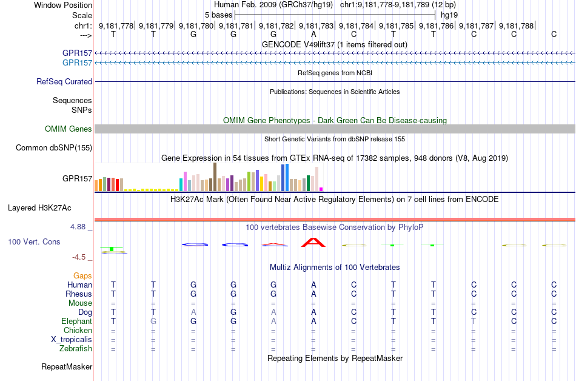Click the SNPs track label
576x381 pixels.
(x=82, y=110)
